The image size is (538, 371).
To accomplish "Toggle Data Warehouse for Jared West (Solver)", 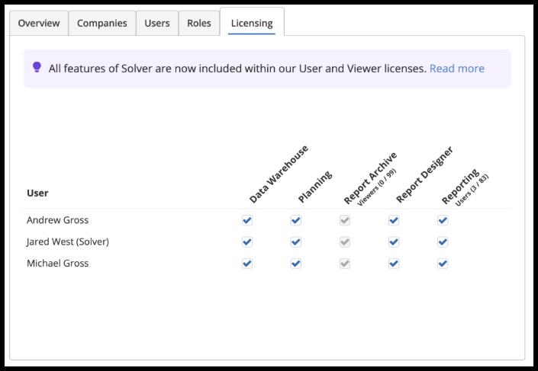I will coord(247,242).
